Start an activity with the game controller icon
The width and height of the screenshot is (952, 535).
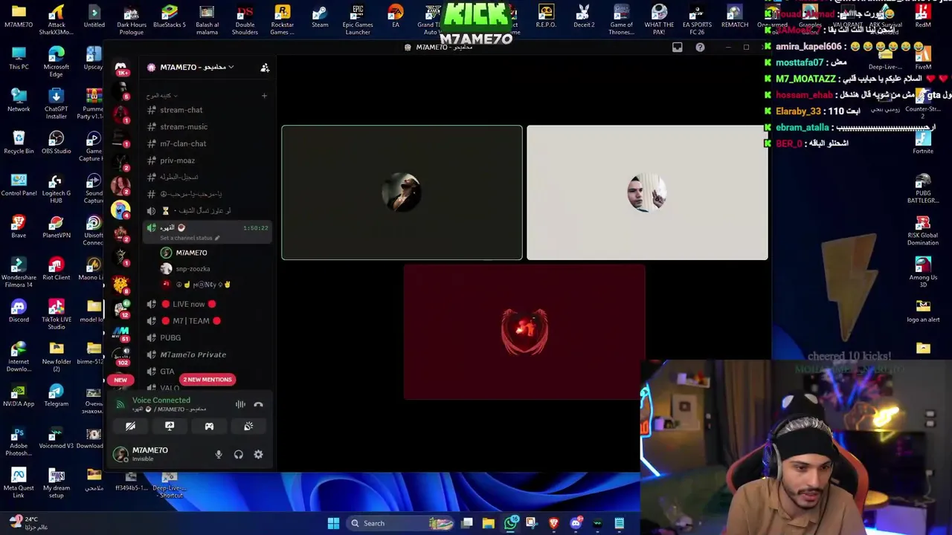209,427
